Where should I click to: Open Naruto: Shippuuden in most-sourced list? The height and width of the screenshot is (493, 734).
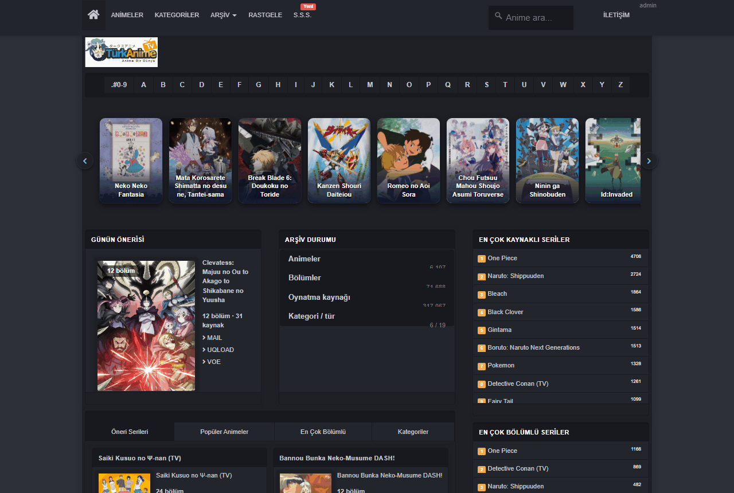pos(516,276)
